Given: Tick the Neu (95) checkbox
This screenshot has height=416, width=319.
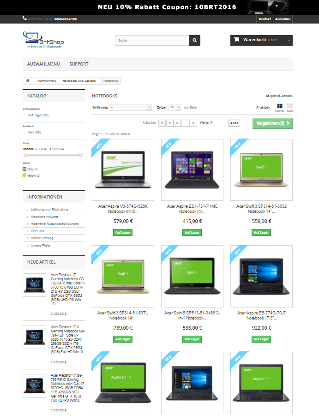Looking at the screenshot, I should 24,132.
